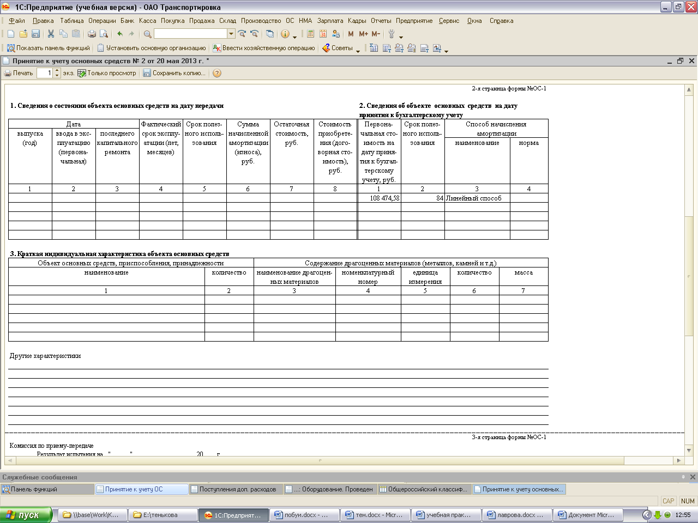Viewport: 698px width, 523px height.
Task: Click the Redo arrow icon
Action: [x=131, y=34]
